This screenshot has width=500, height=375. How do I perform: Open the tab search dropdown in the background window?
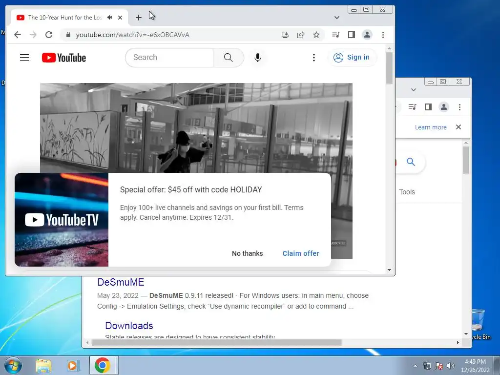tap(414, 90)
